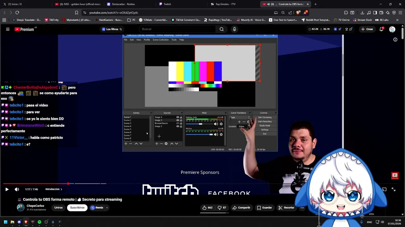
Task: Click the browser address bar URL
Action: [114, 13]
